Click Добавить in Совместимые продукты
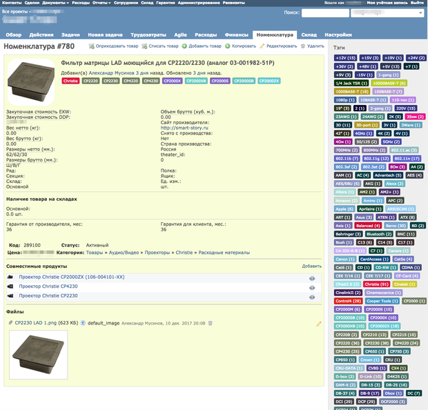 tap(312, 266)
